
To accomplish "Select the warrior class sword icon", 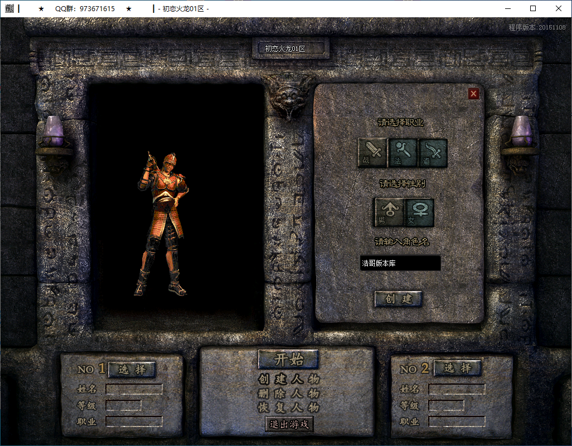I will click(372, 152).
